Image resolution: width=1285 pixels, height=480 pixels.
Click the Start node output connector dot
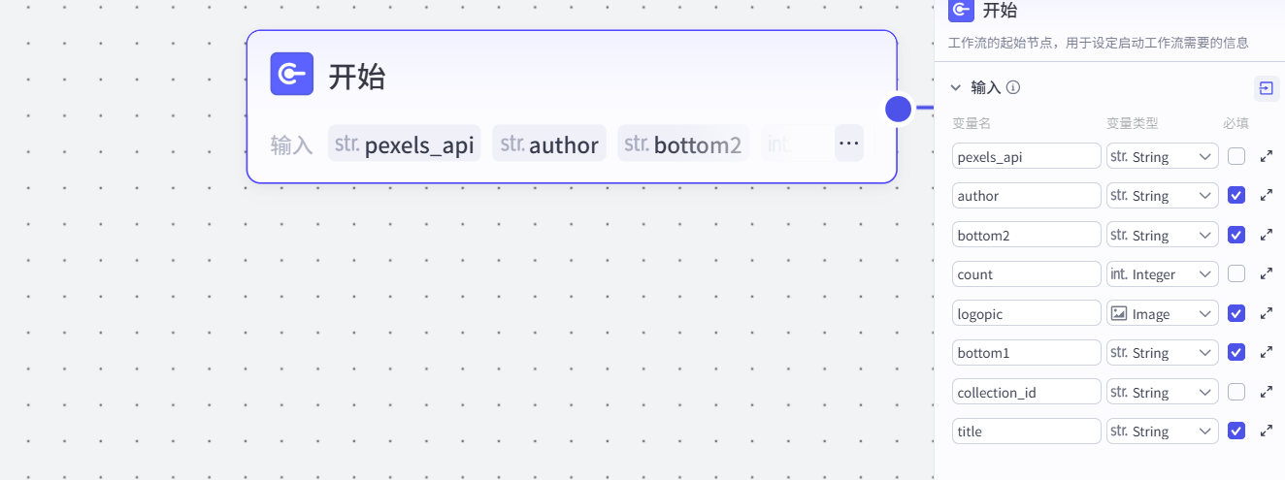[x=898, y=109]
